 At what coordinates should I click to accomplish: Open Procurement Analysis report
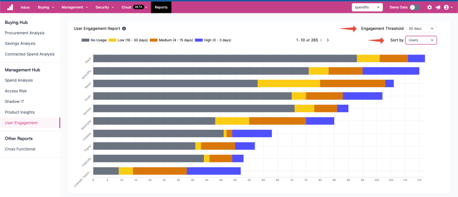click(x=25, y=33)
